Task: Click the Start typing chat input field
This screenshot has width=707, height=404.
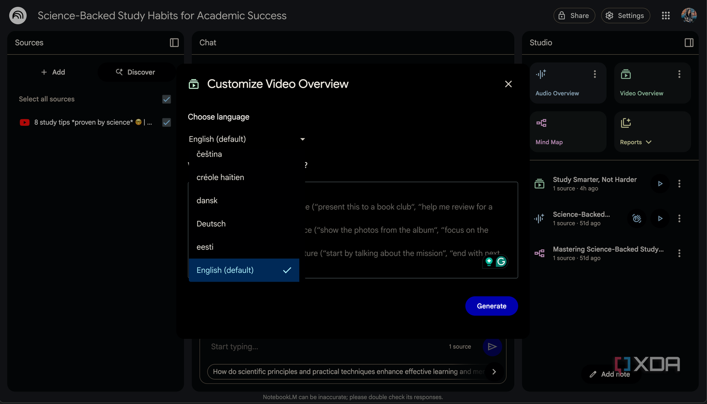Action: (300, 347)
